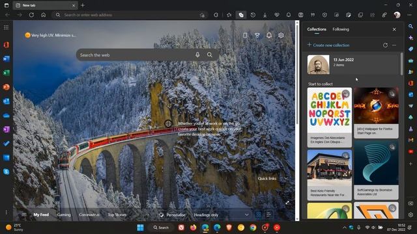Click the Citations quote icon in toolbar
Viewport: 417px width, 234px height.
click(x=313, y=15)
